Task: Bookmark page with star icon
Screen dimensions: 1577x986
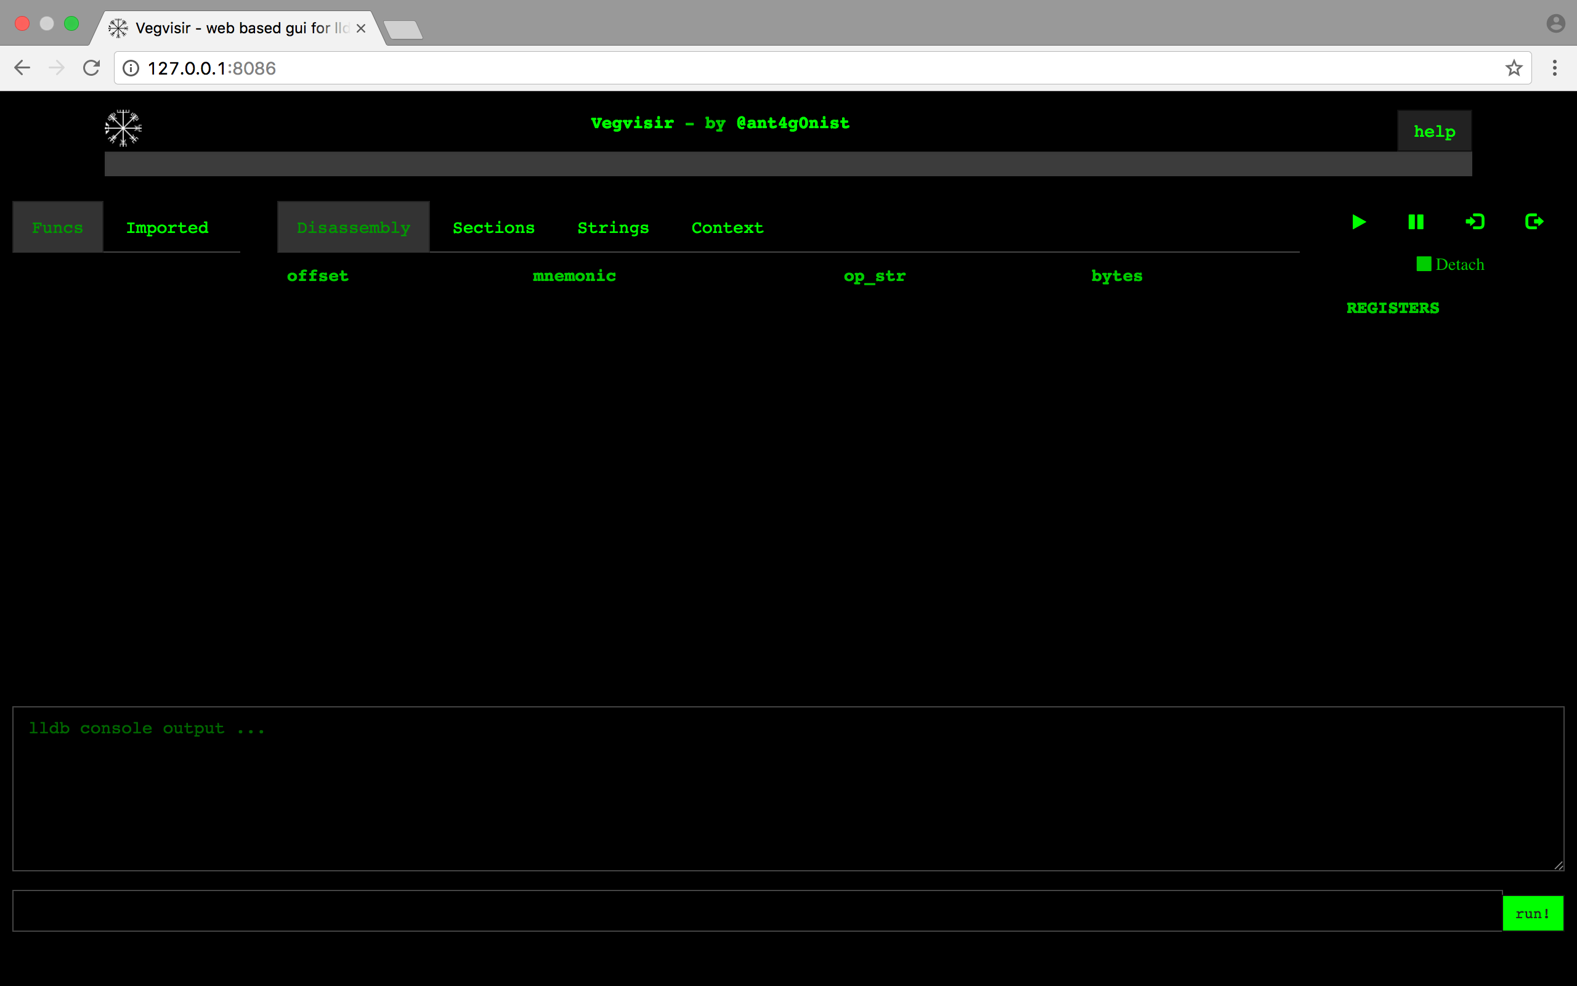Action: pos(1513,68)
